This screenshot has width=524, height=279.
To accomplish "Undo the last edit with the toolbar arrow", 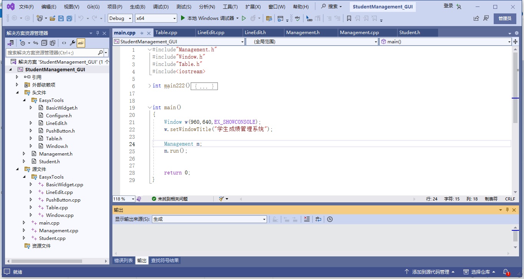I will (81, 18).
